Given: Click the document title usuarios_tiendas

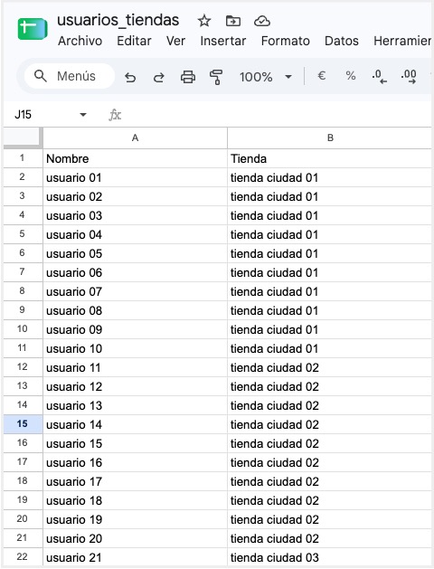Looking at the screenshot, I should 118,21.
